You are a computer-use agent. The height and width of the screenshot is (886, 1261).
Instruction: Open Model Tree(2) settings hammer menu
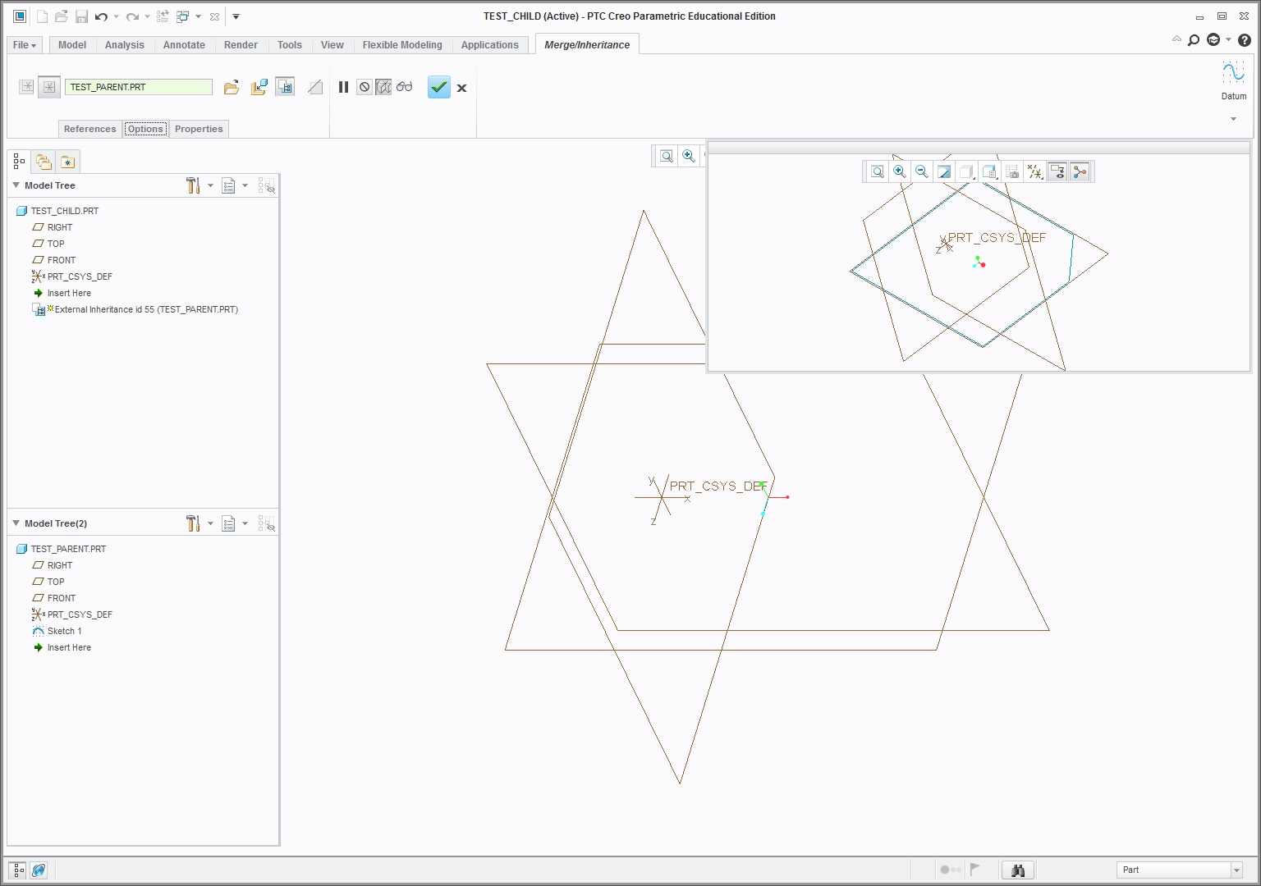tap(193, 523)
